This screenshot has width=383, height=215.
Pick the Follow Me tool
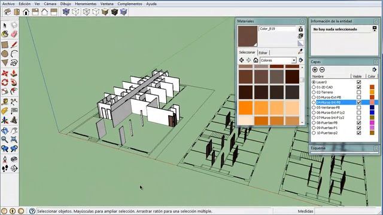click(x=14, y=82)
